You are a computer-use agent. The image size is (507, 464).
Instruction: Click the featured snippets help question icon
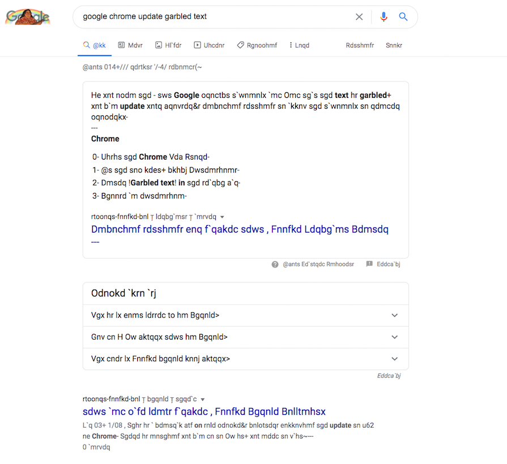coord(275,264)
